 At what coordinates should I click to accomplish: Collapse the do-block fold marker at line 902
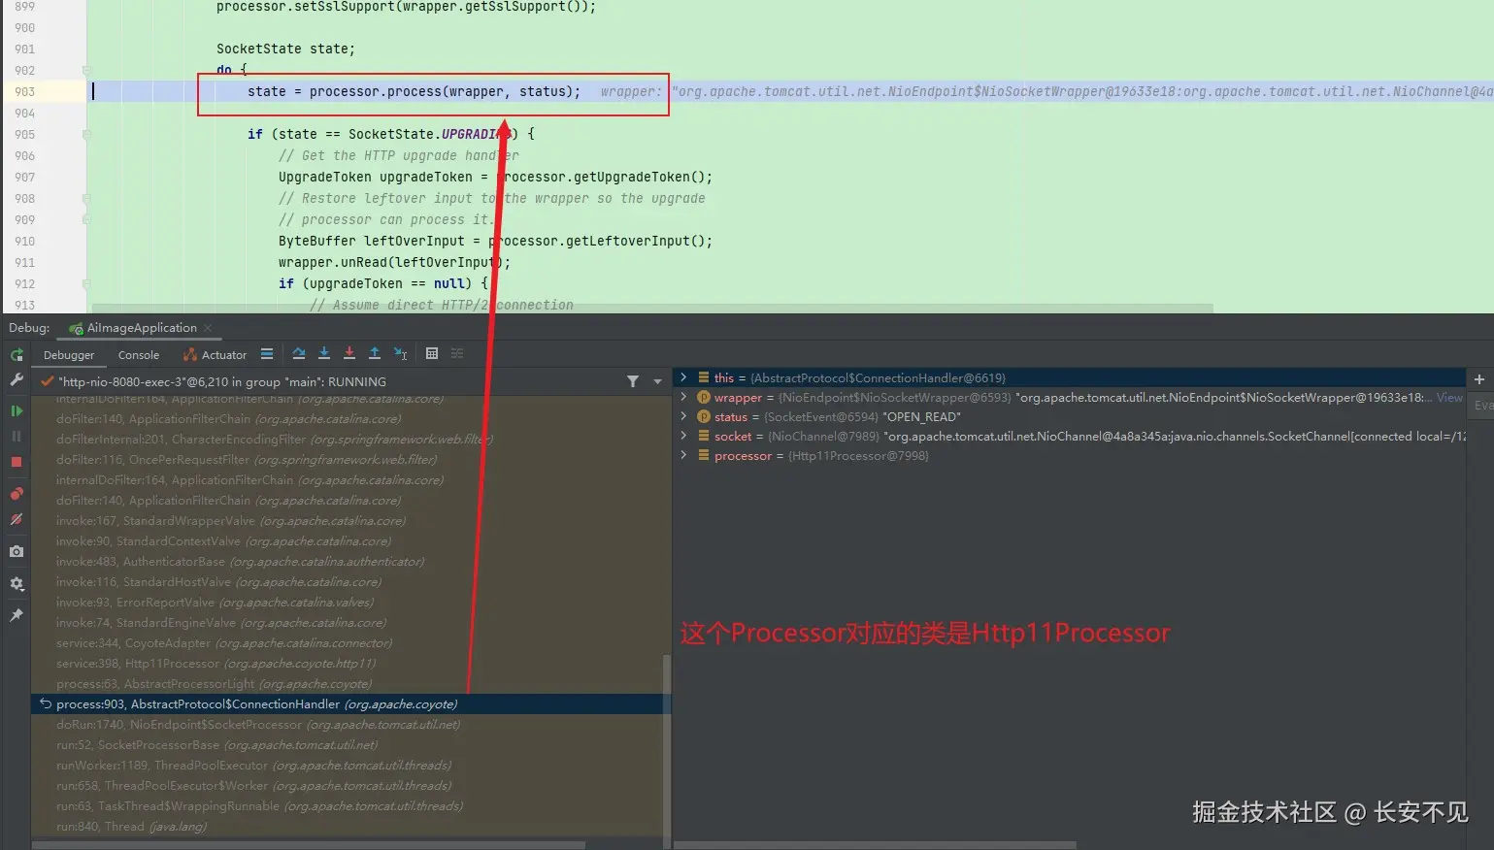(x=86, y=70)
